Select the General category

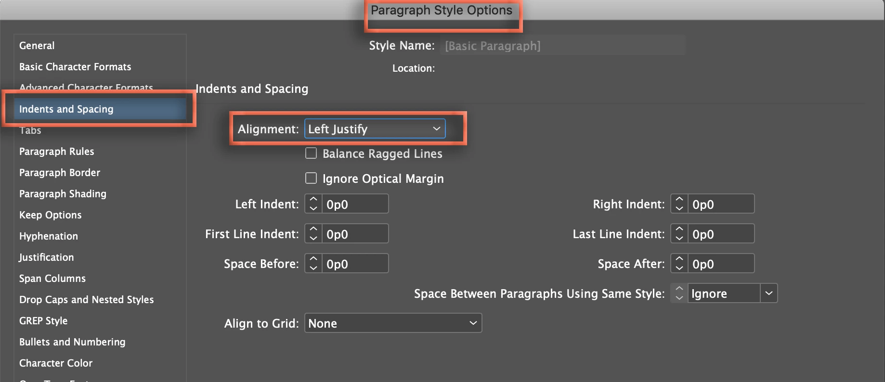[x=37, y=46]
